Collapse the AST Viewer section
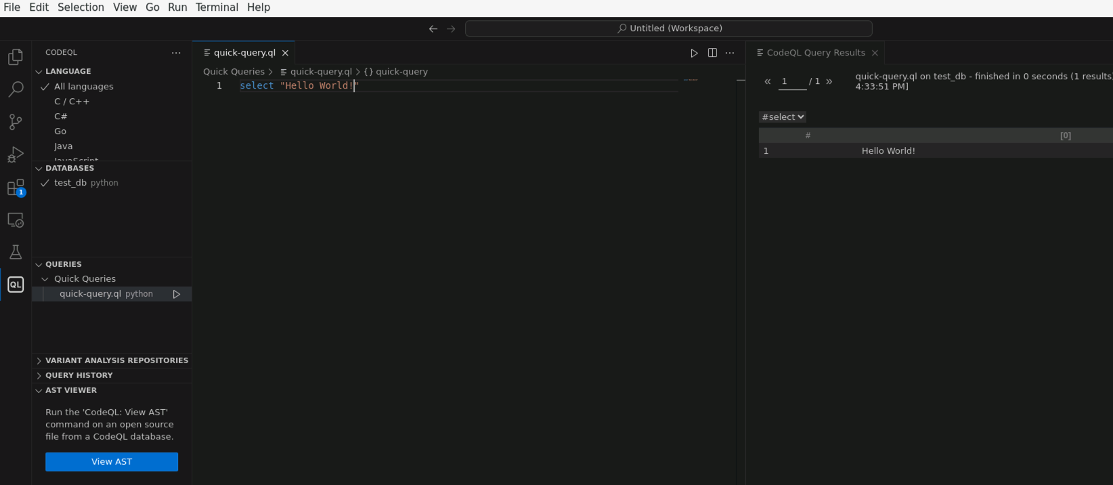Screen dimensions: 1113x485 [x=39, y=390]
